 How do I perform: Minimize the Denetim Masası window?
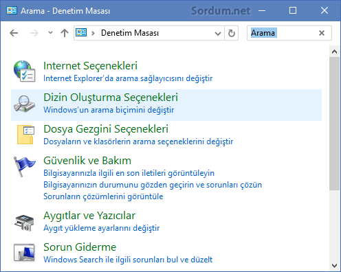pyautogui.click(x=262, y=10)
